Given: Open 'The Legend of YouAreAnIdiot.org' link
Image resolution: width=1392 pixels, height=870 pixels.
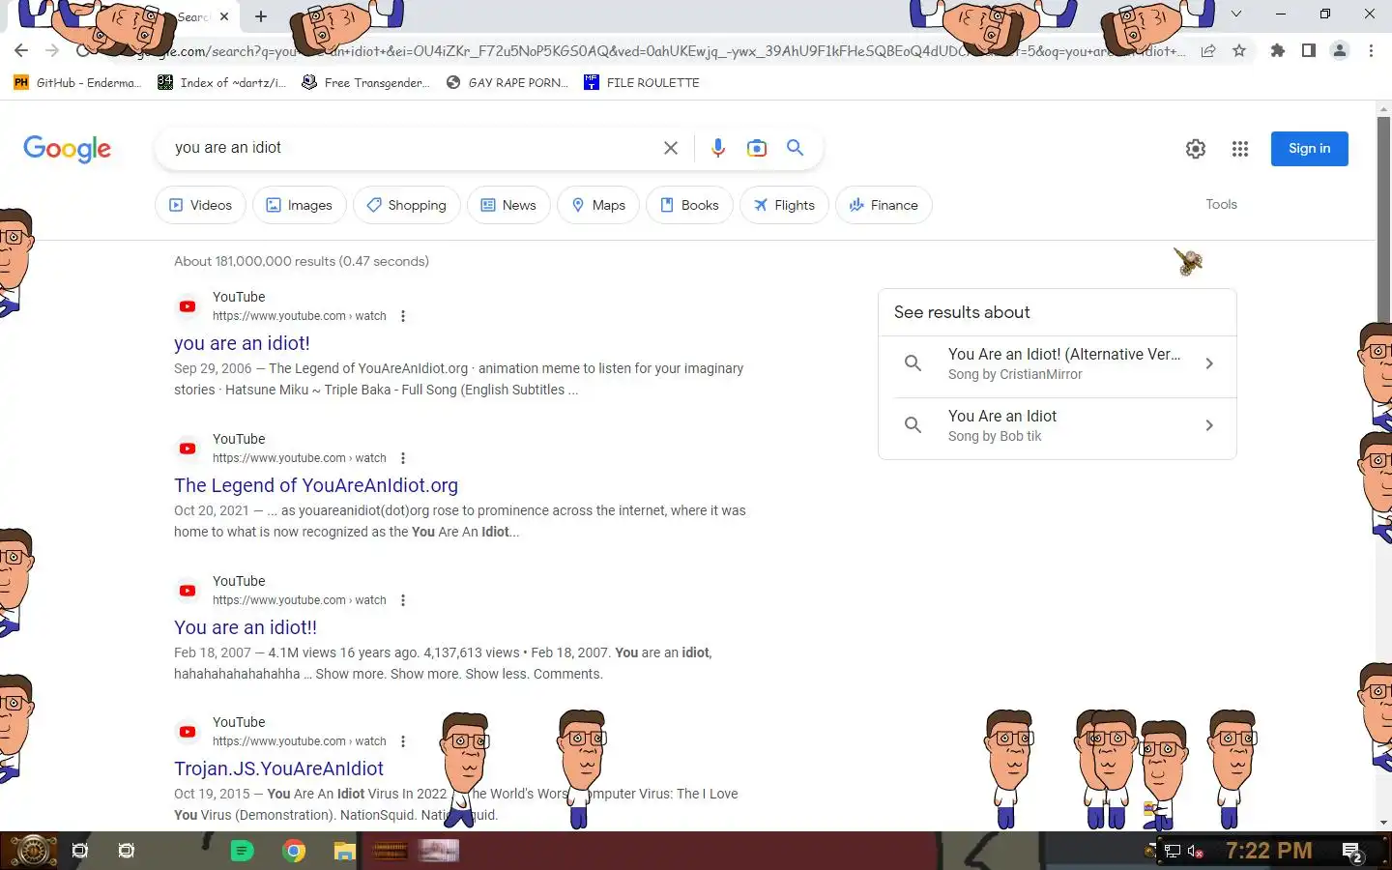Looking at the screenshot, I should (x=316, y=485).
